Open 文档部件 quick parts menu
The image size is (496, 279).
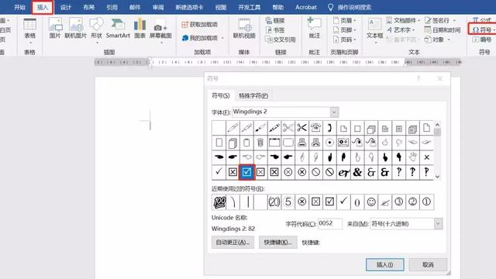403,21
